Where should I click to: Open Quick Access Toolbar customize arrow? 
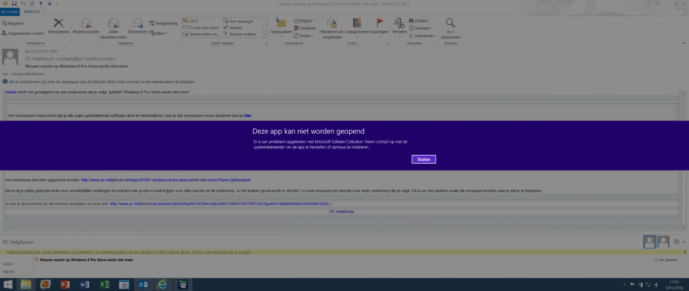56,3
